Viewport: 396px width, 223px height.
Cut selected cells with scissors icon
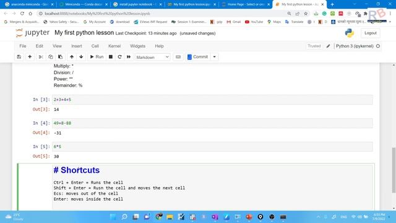pyautogui.click(x=41, y=57)
